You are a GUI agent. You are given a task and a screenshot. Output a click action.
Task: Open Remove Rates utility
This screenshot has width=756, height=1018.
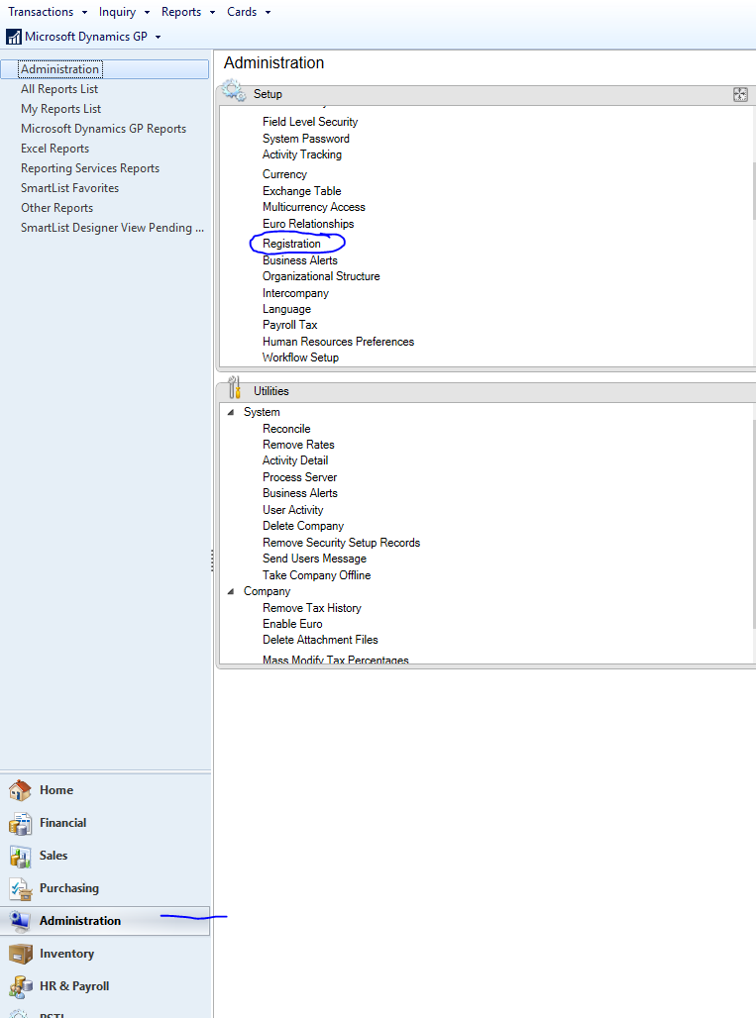pyautogui.click(x=298, y=445)
